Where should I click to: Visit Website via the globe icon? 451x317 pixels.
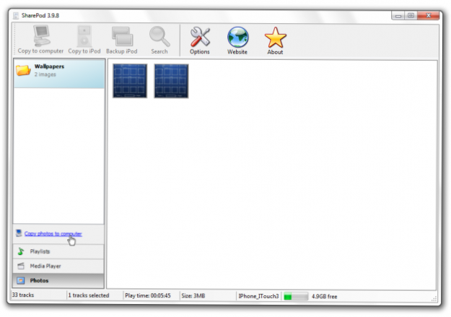click(237, 37)
